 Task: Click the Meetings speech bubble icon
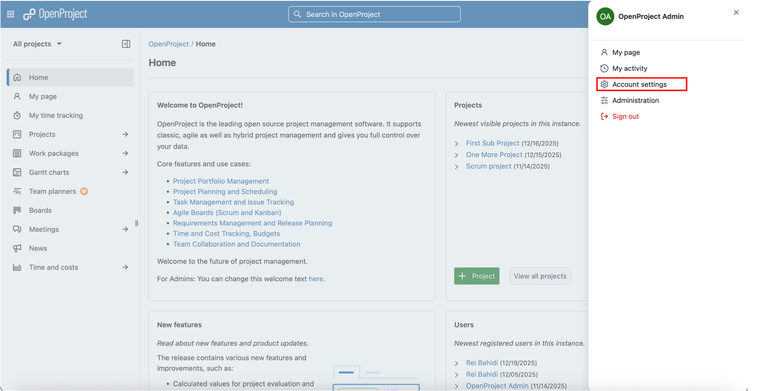(17, 229)
